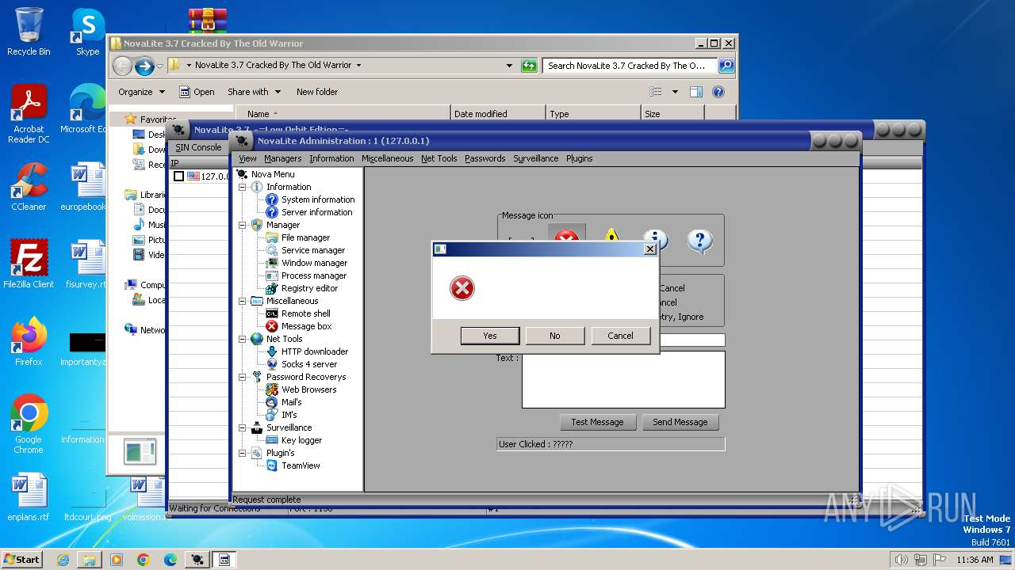1015x570 pixels.
Task: Launch File manager from the tree
Action: pos(305,237)
